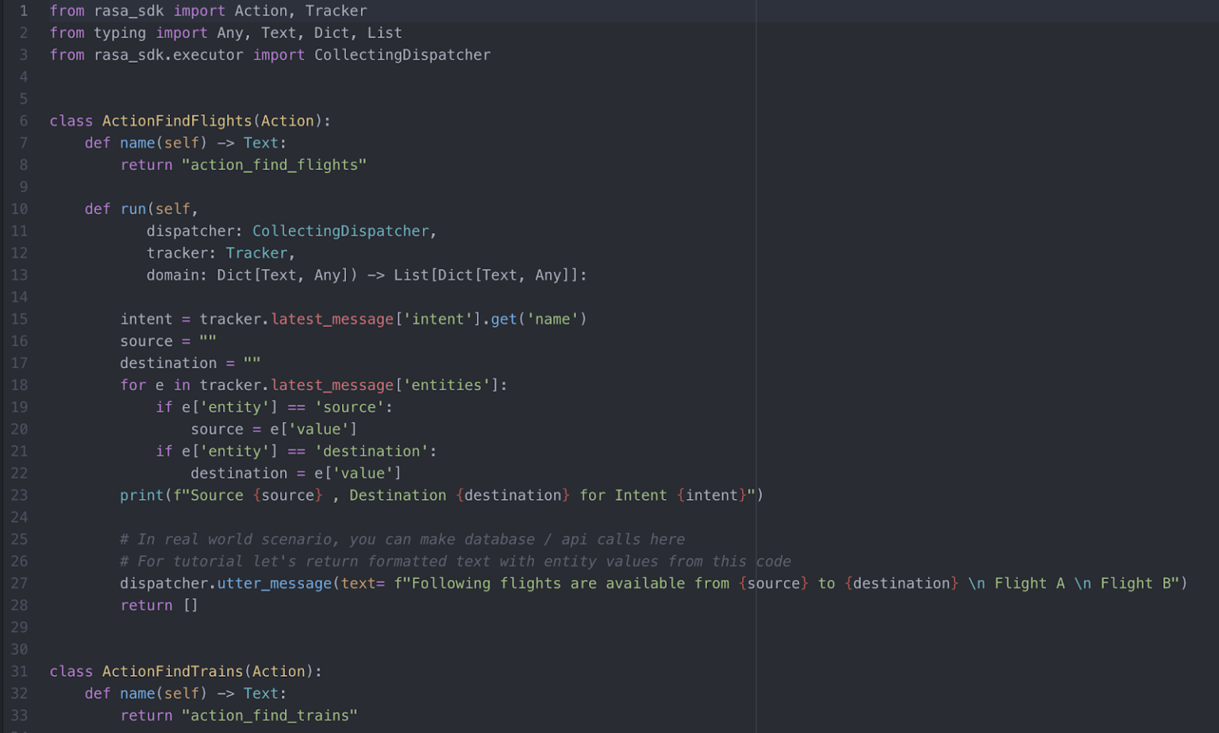
Task: Click the print function call
Action: tap(141, 495)
